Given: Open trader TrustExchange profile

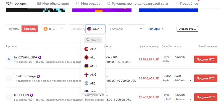Looking at the screenshot, I should pyautogui.click(x=25, y=76).
